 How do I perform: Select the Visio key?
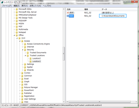[26, 102]
